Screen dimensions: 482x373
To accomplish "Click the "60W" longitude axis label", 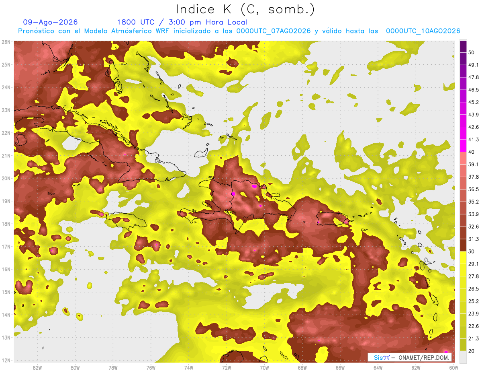I will [x=453, y=367].
